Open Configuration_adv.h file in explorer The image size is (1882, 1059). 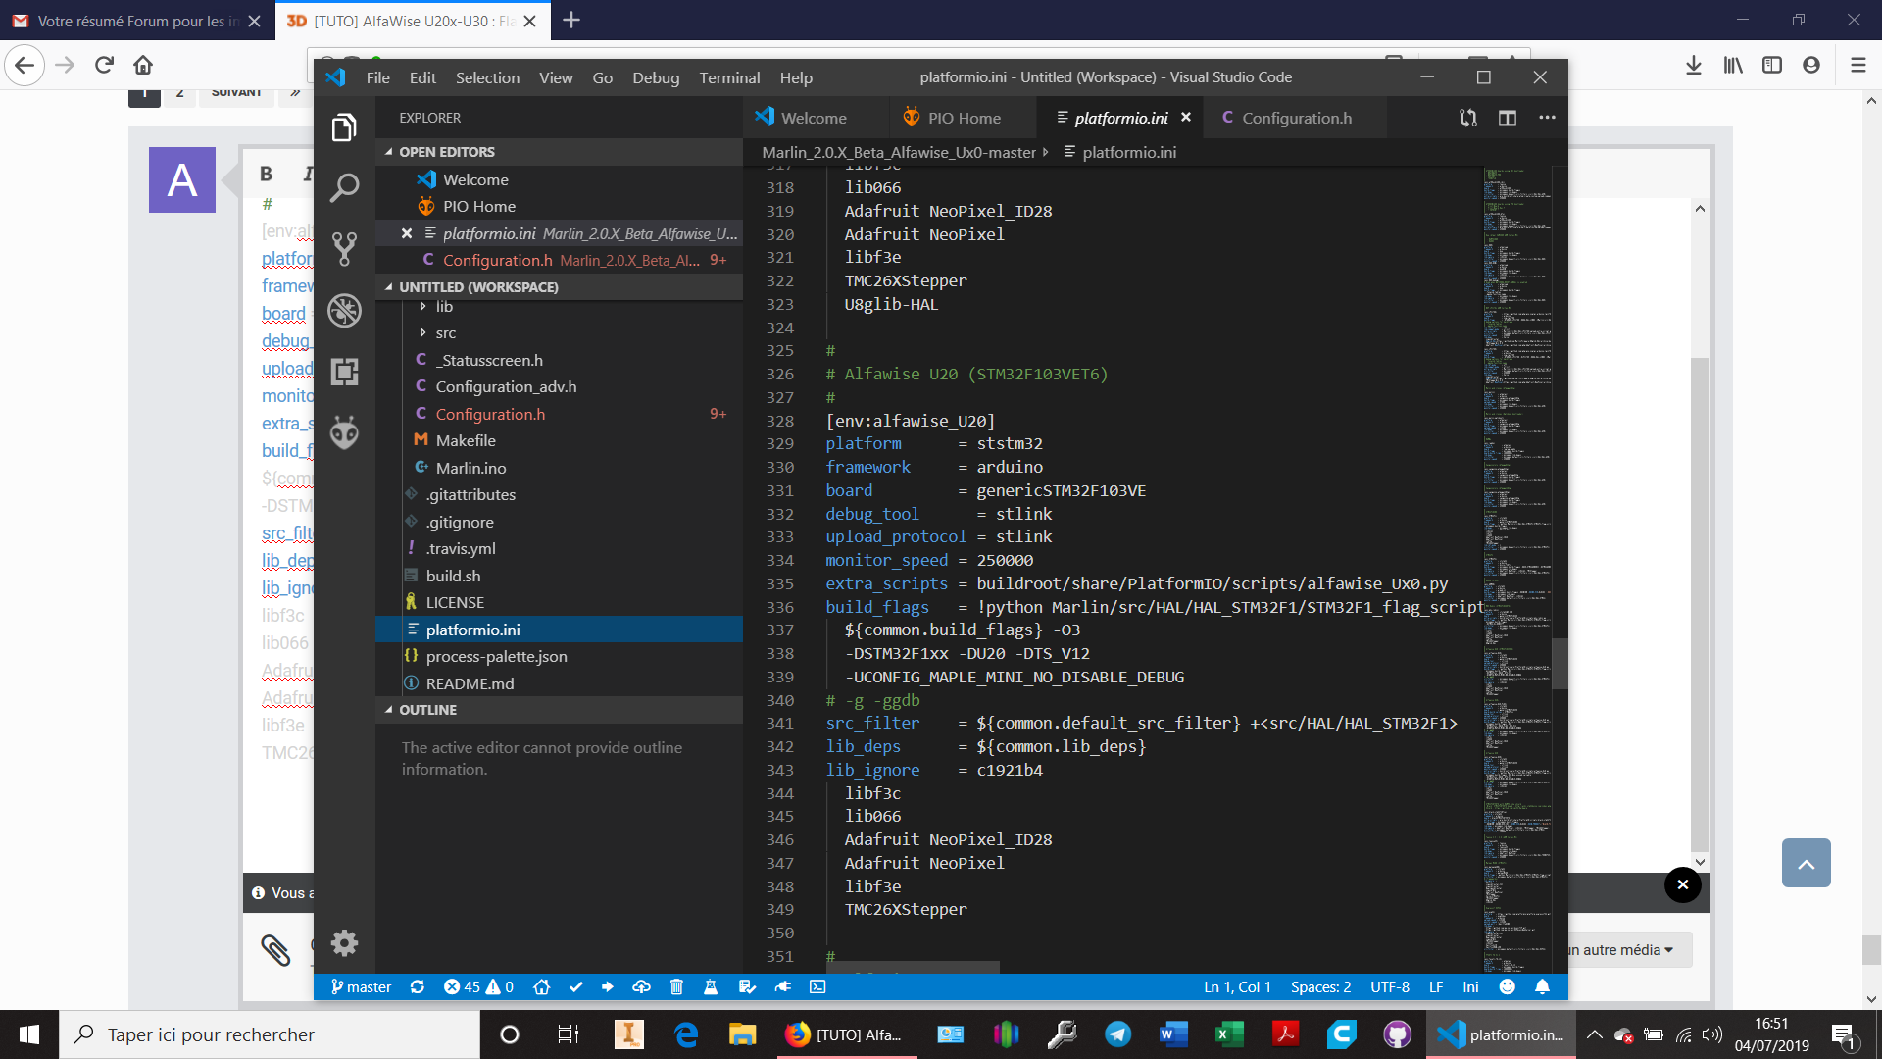pos(506,387)
